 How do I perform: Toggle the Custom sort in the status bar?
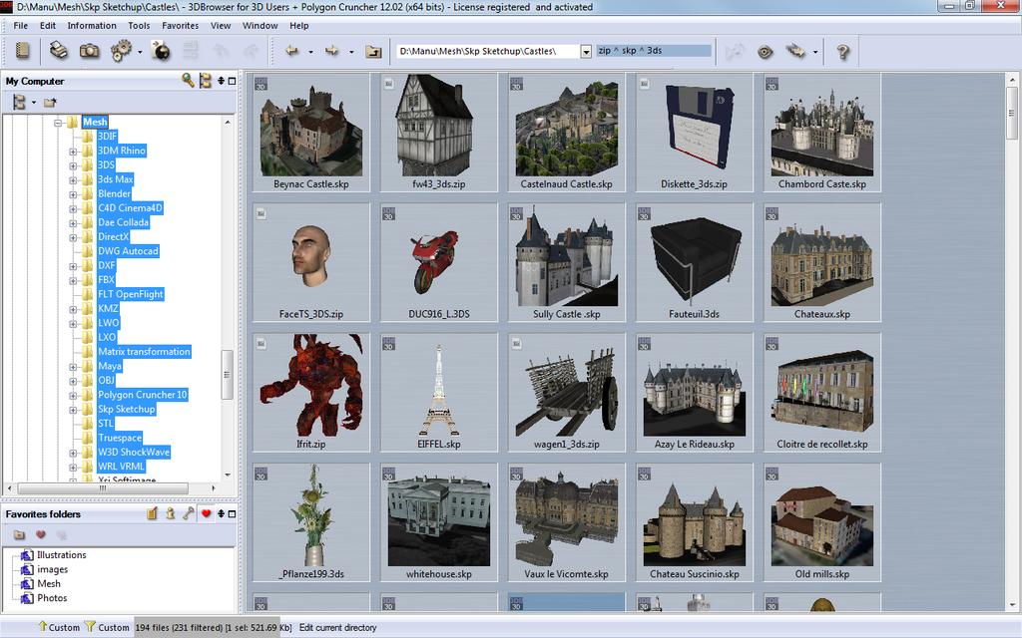pyautogui.click(x=55, y=628)
